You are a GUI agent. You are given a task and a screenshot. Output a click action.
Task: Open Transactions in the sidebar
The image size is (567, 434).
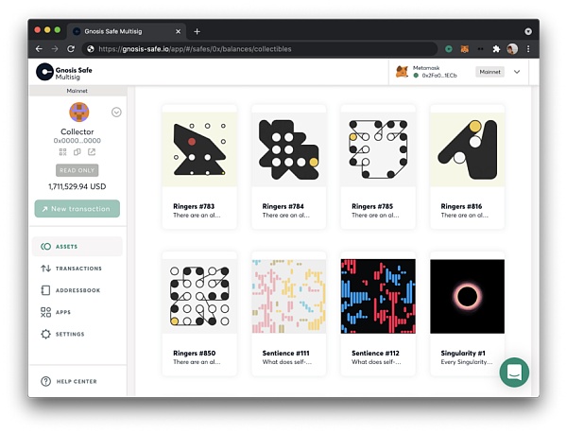tap(77, 269)
